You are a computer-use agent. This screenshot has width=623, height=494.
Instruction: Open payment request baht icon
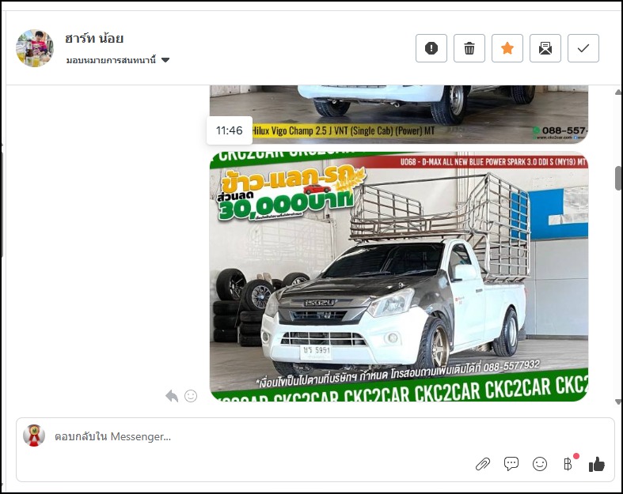(x=568, y=463)
